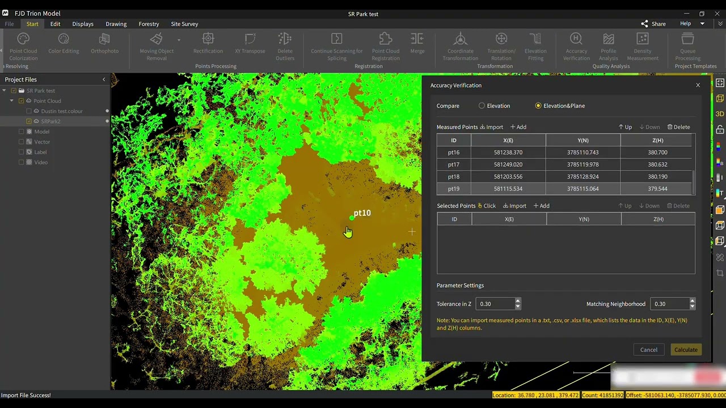Open the Forestry ribbon tab

[149, 24]
